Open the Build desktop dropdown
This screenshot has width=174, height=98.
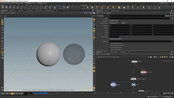pos(31,3)
